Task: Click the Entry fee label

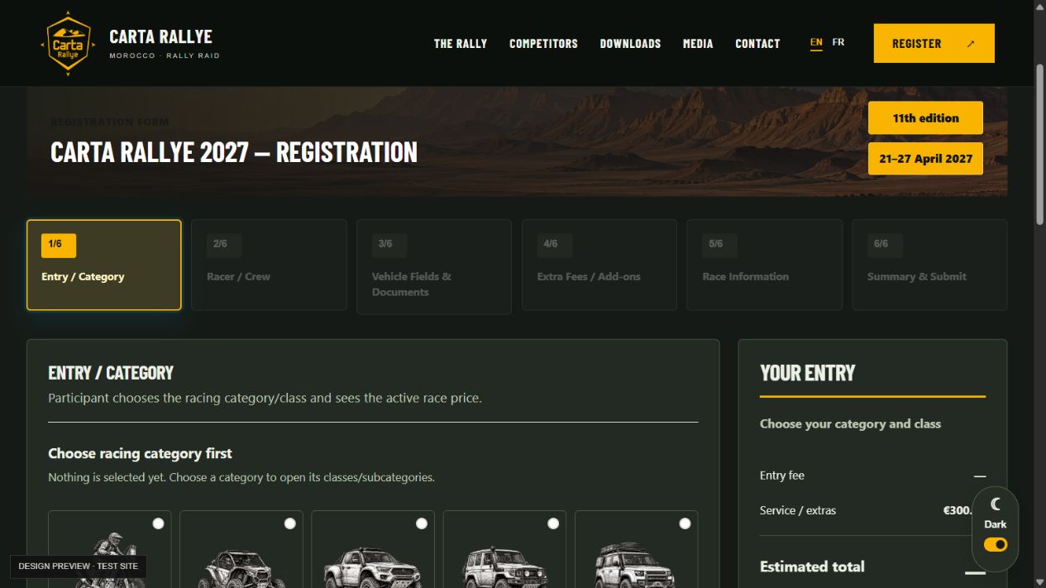Action: pos(782,476)
